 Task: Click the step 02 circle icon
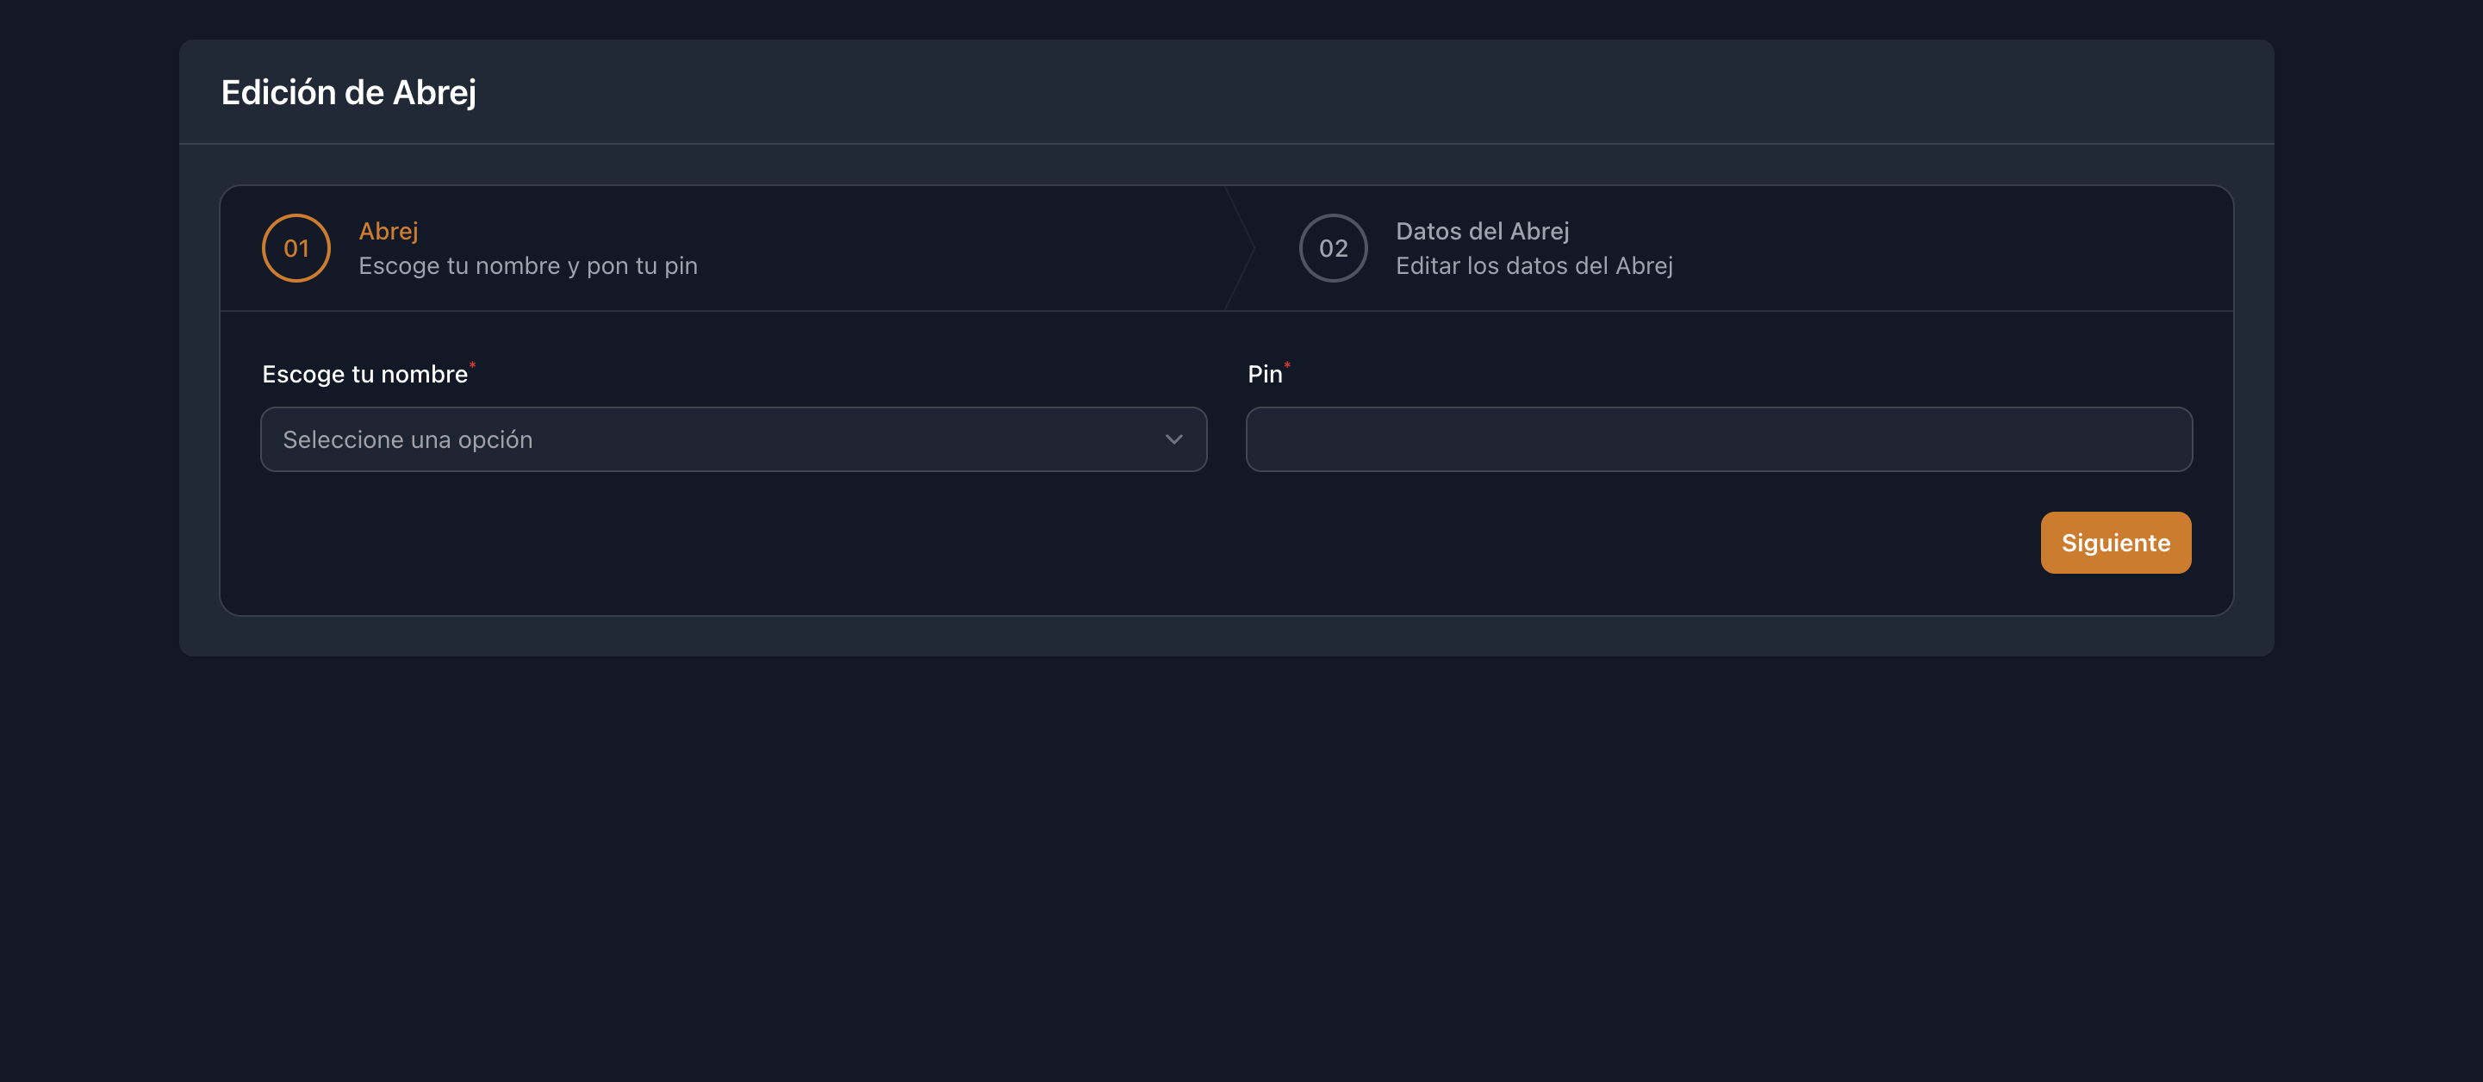tap(1332, 249)
